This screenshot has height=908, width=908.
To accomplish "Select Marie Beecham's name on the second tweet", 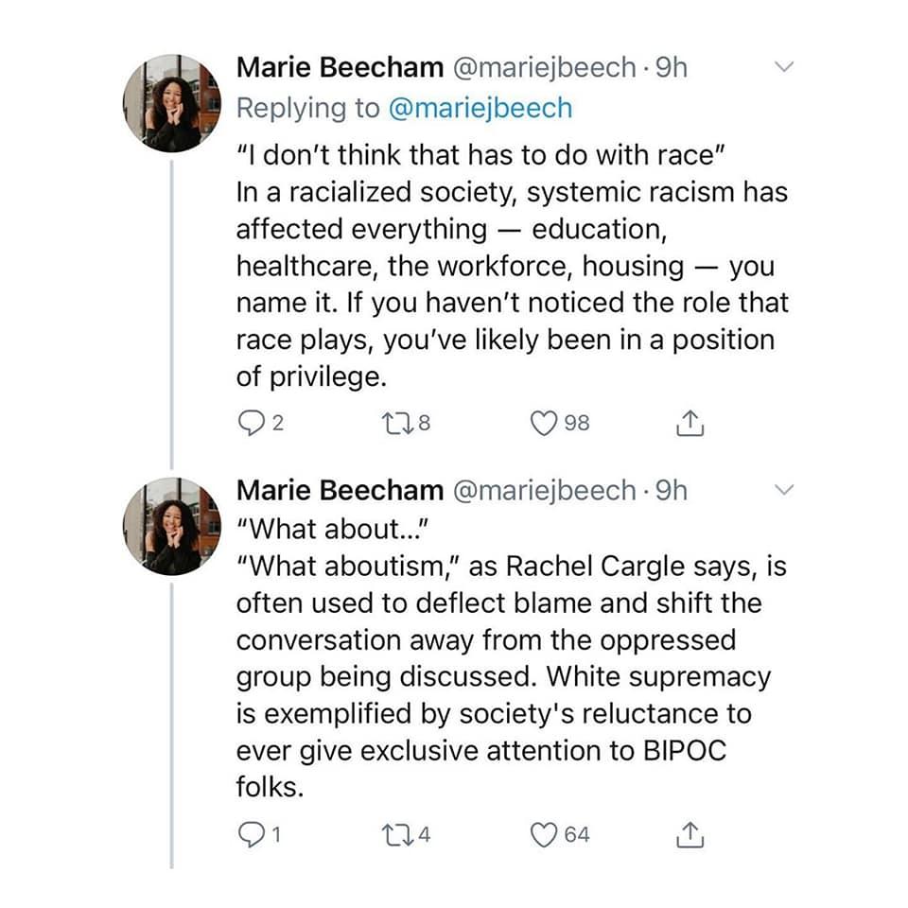I will 339,490.
